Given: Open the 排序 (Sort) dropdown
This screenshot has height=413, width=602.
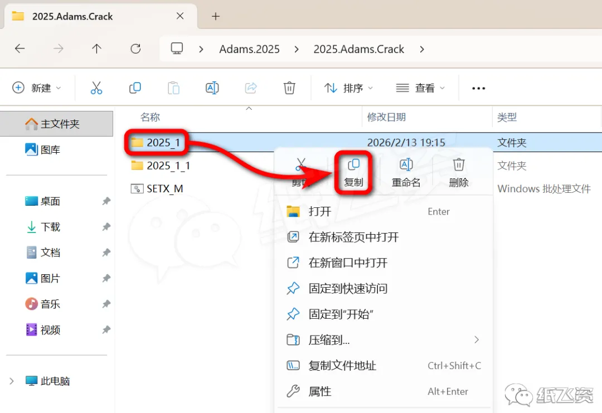Looking at the screenshot, I should [x=348, y=88].
